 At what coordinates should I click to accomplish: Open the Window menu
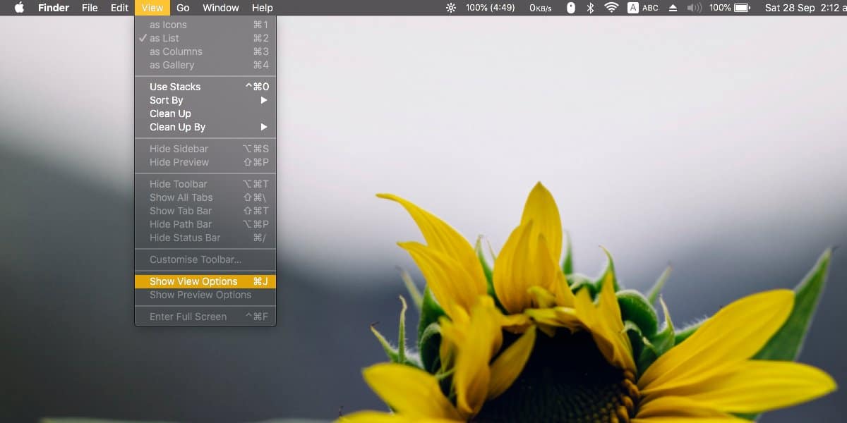click(x=220, y=8)
